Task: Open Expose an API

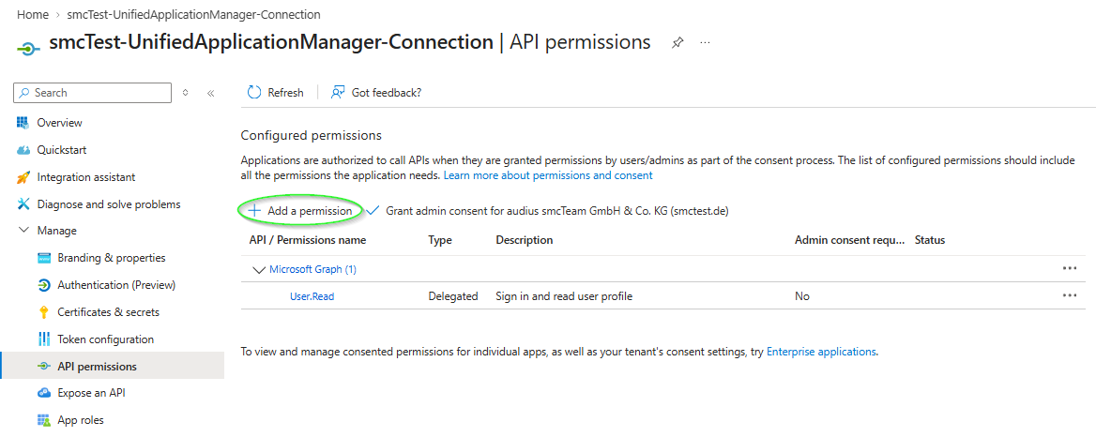Action: click(92, 394)
